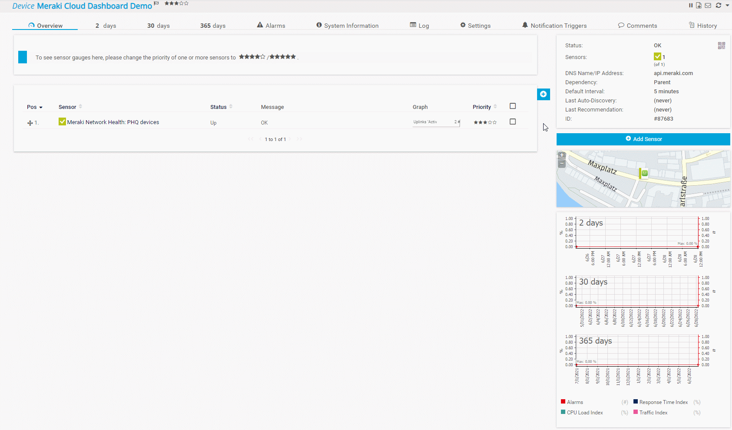Select the Meraki Network Health row checkbox
732x430 pixels.
(512, 121)
